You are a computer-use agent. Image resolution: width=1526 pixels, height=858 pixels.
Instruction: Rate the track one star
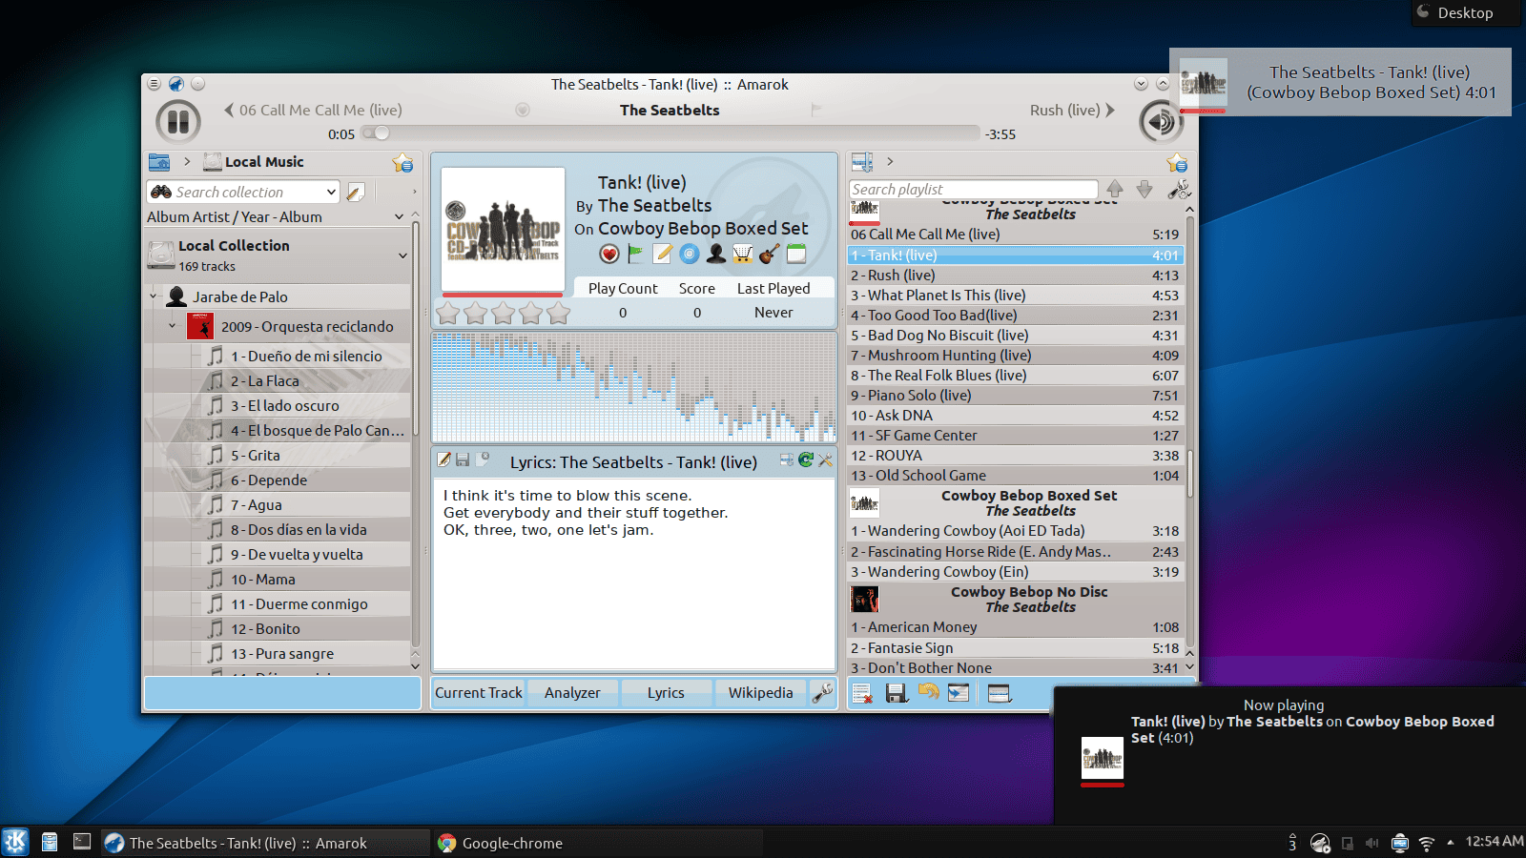[447, 313]
